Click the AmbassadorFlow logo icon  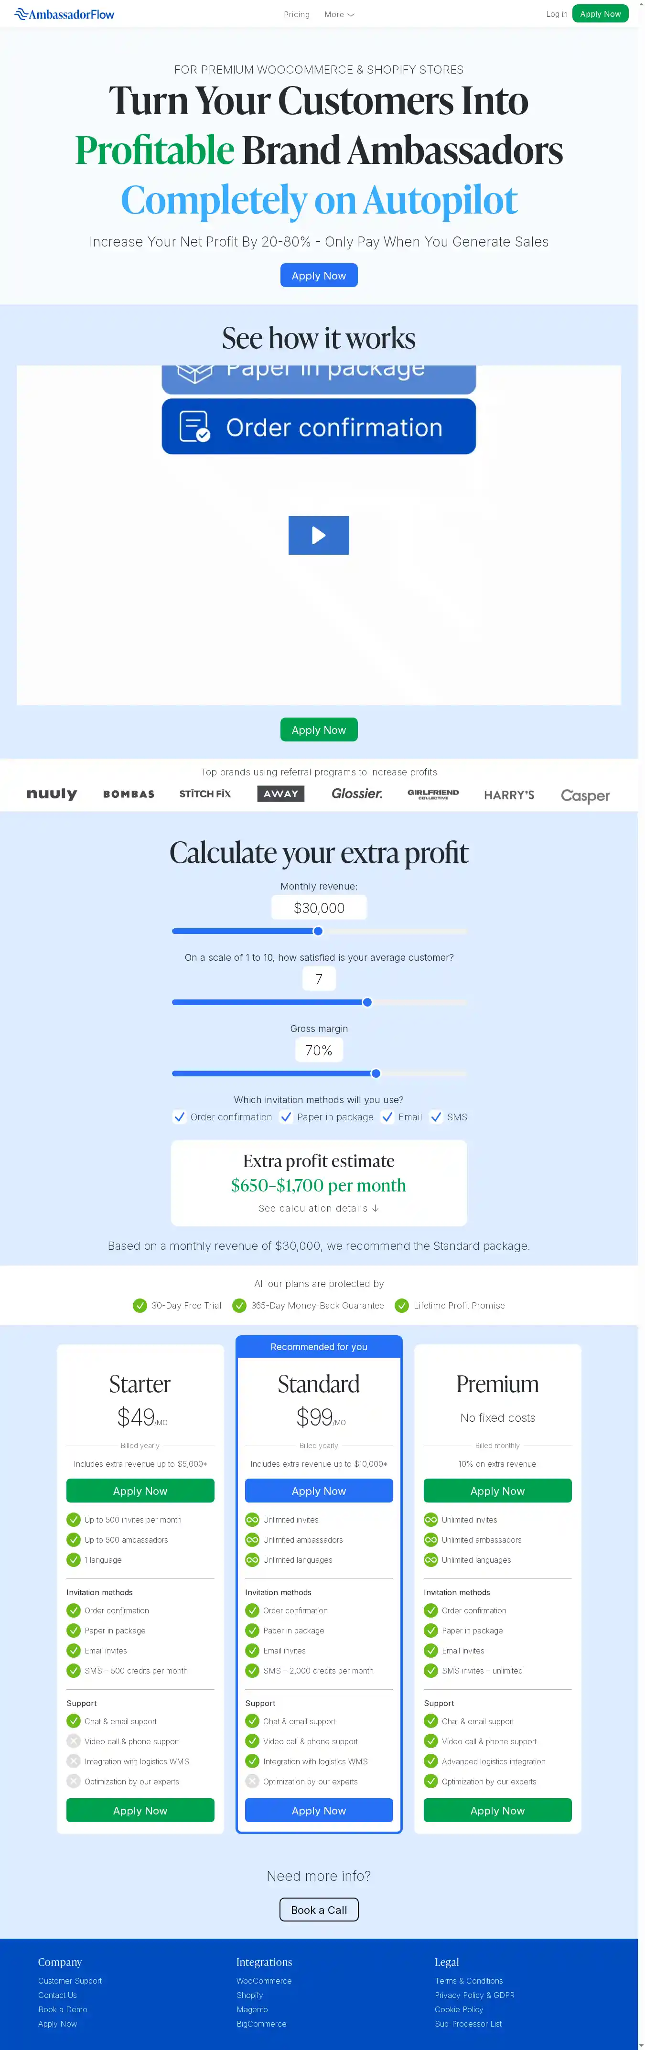pyautogui.click(x=21, y=14)
